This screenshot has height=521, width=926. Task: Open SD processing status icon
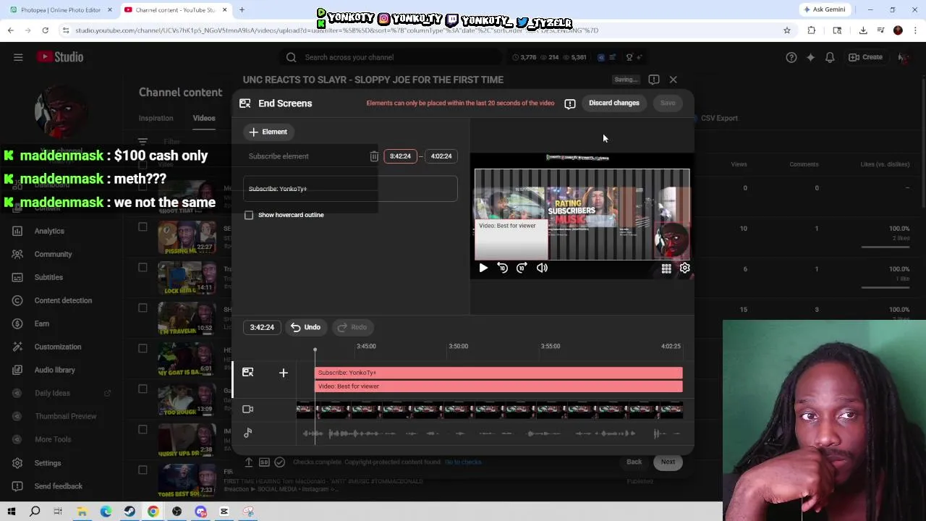coord(264,462)
